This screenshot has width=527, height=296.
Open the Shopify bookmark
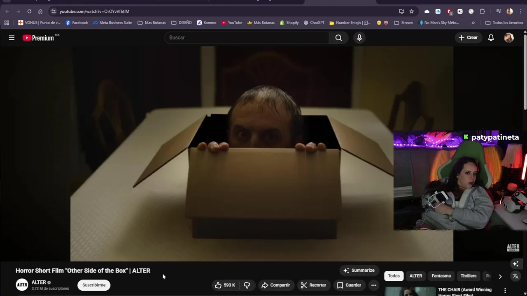coord(289,23)
